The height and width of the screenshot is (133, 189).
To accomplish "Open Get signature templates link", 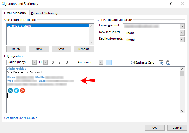I will (21, 118).
